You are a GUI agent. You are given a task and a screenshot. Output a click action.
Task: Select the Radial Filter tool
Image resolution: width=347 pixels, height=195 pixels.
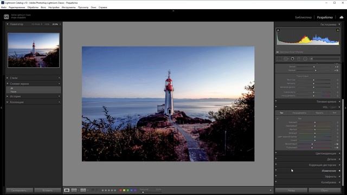pyautogui.click(x=305, y=59)
